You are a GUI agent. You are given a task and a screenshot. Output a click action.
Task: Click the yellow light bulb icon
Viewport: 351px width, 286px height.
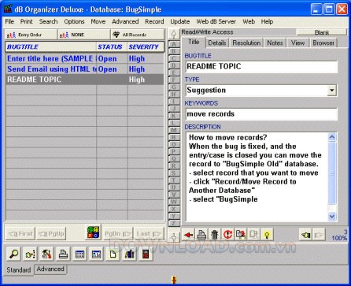(267, 235)
